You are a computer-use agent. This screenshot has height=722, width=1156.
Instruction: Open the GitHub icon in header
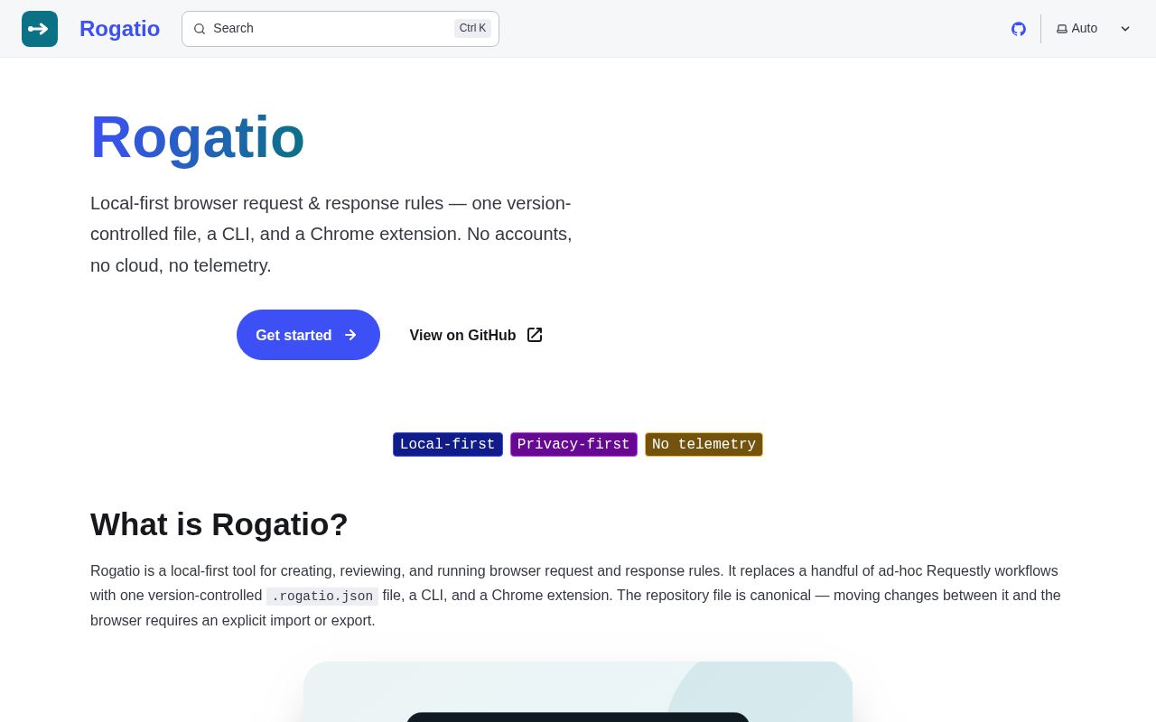(x=1019, y=29)
